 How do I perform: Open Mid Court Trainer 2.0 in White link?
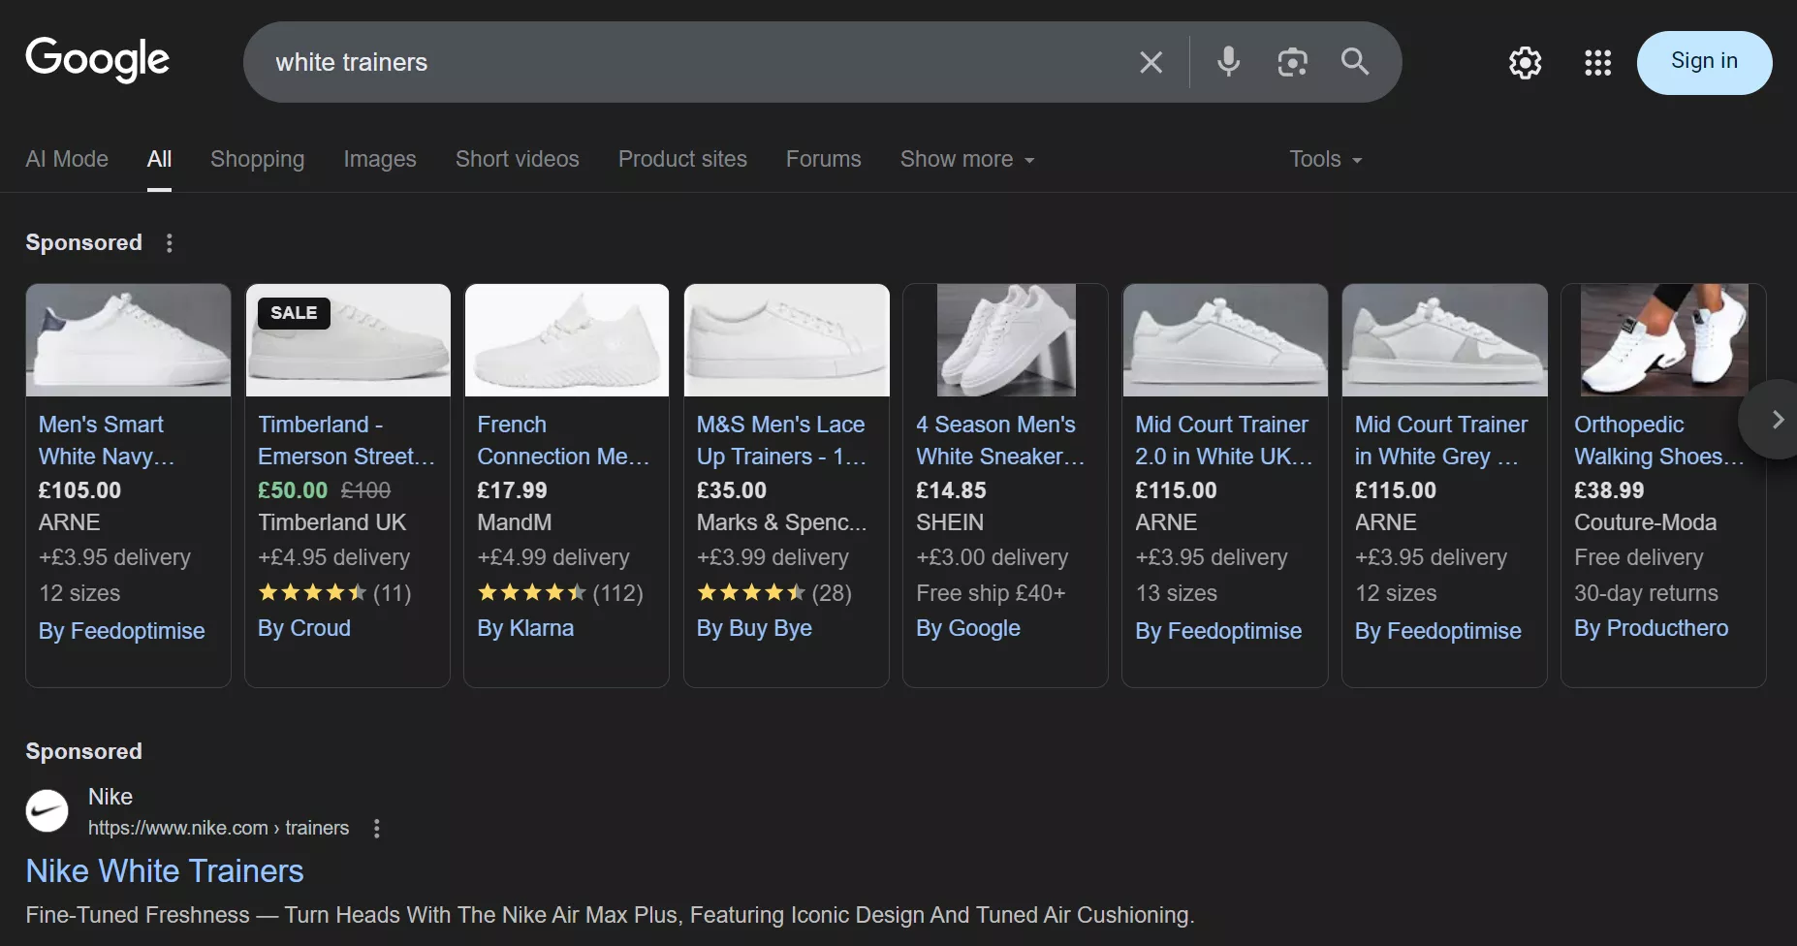coord(1223,440)
